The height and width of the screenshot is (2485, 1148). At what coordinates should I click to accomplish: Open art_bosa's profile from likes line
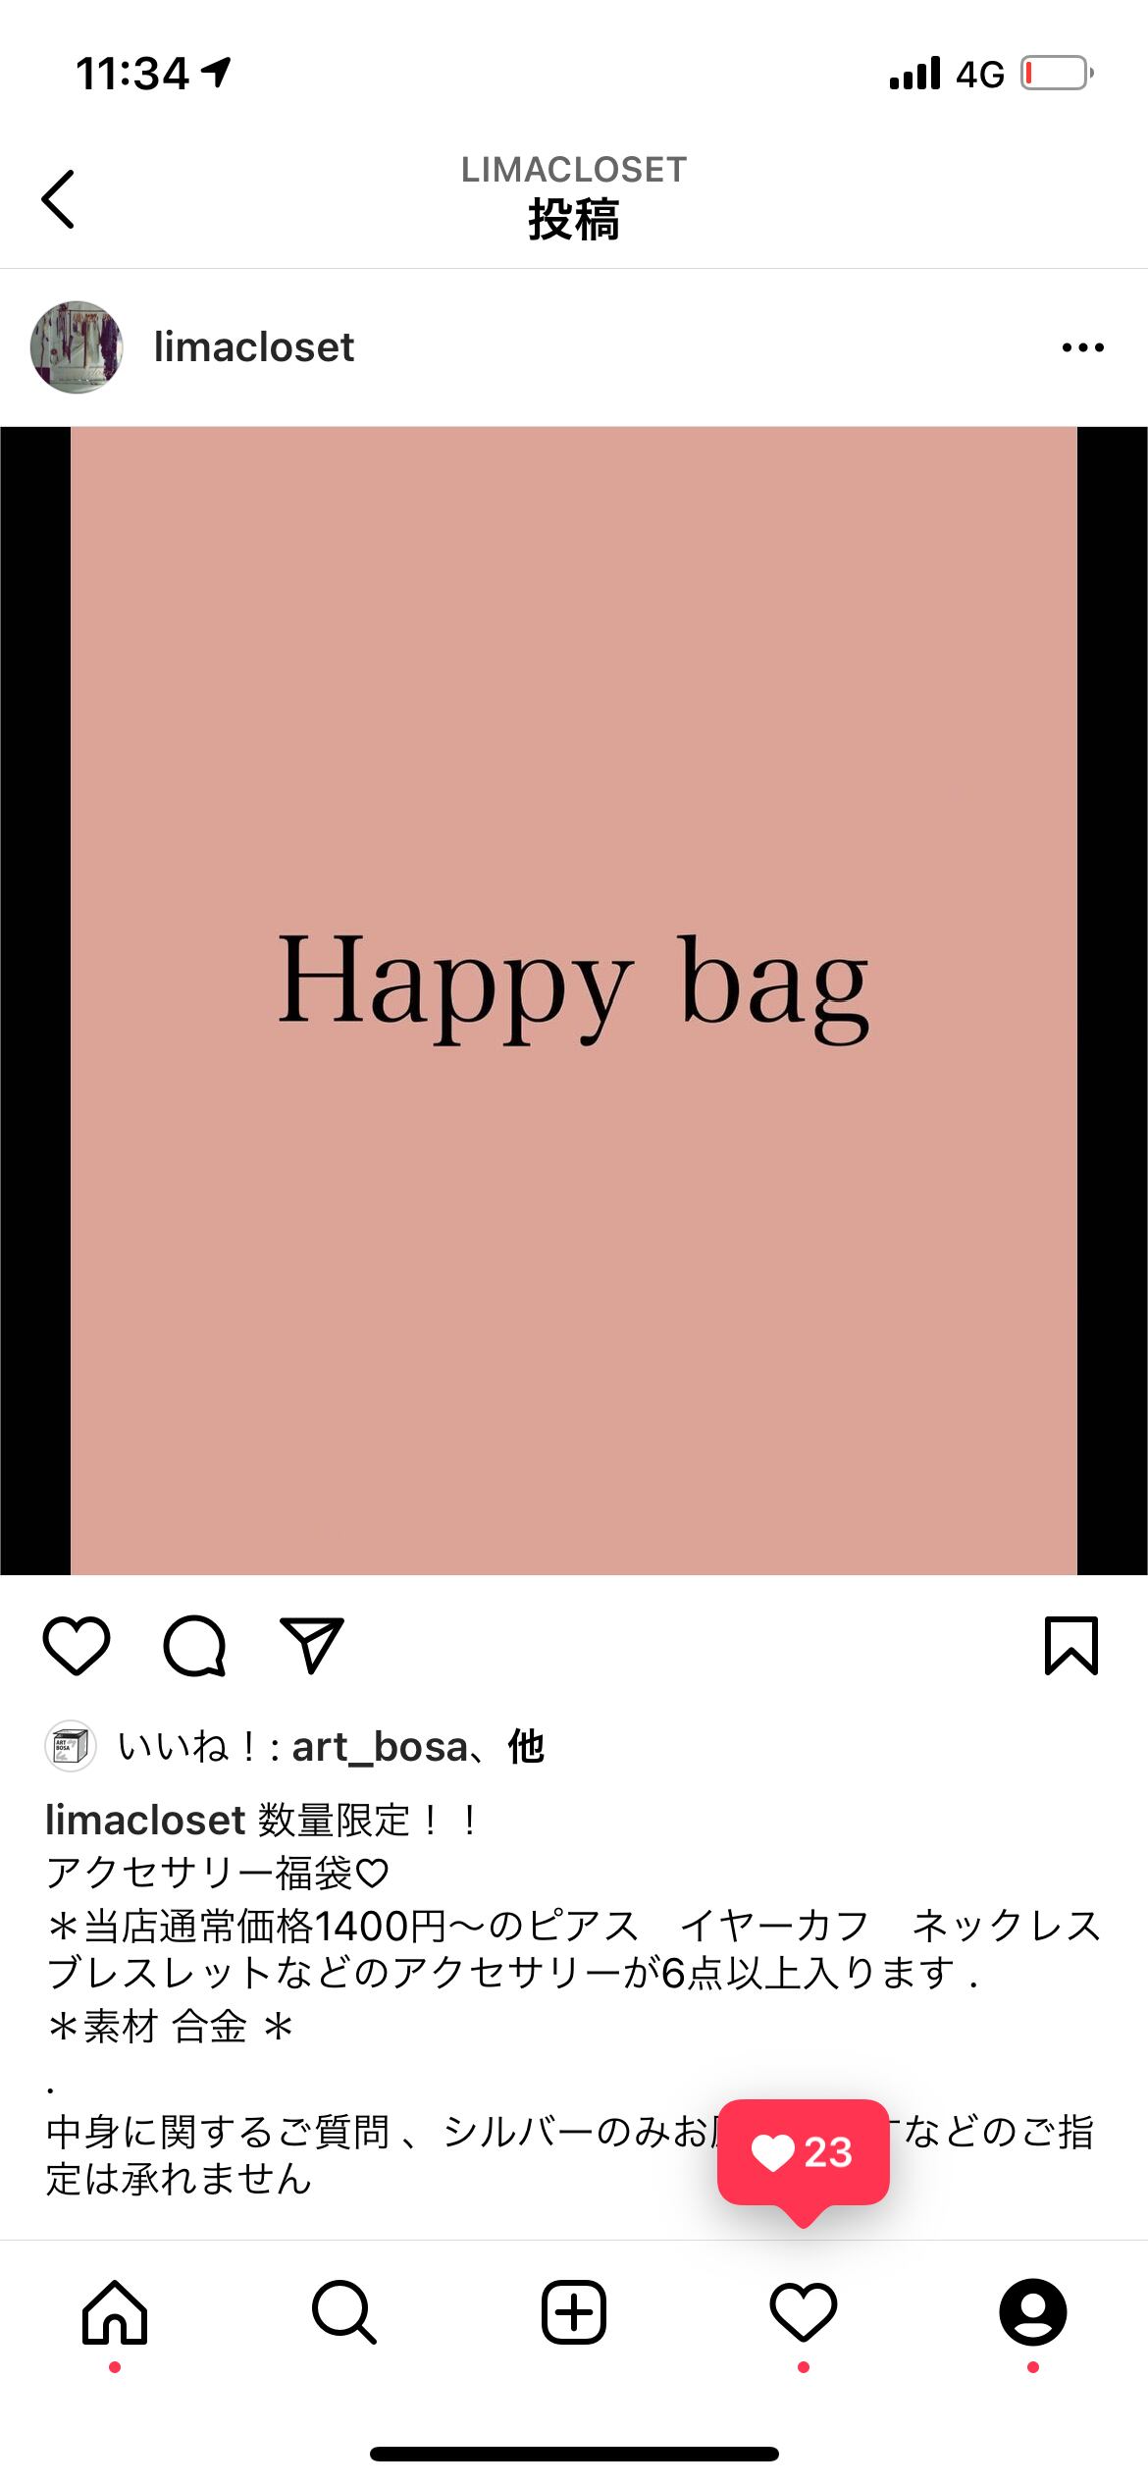click(x=380, y=1748)
